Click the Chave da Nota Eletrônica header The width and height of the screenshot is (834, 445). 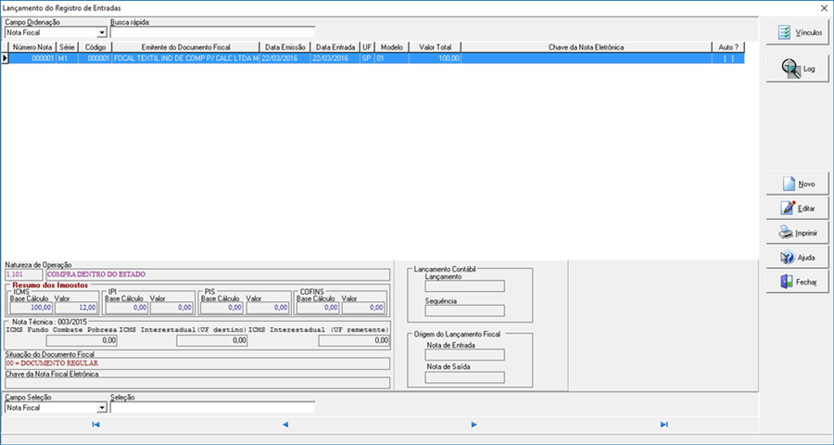coord(587,47)
